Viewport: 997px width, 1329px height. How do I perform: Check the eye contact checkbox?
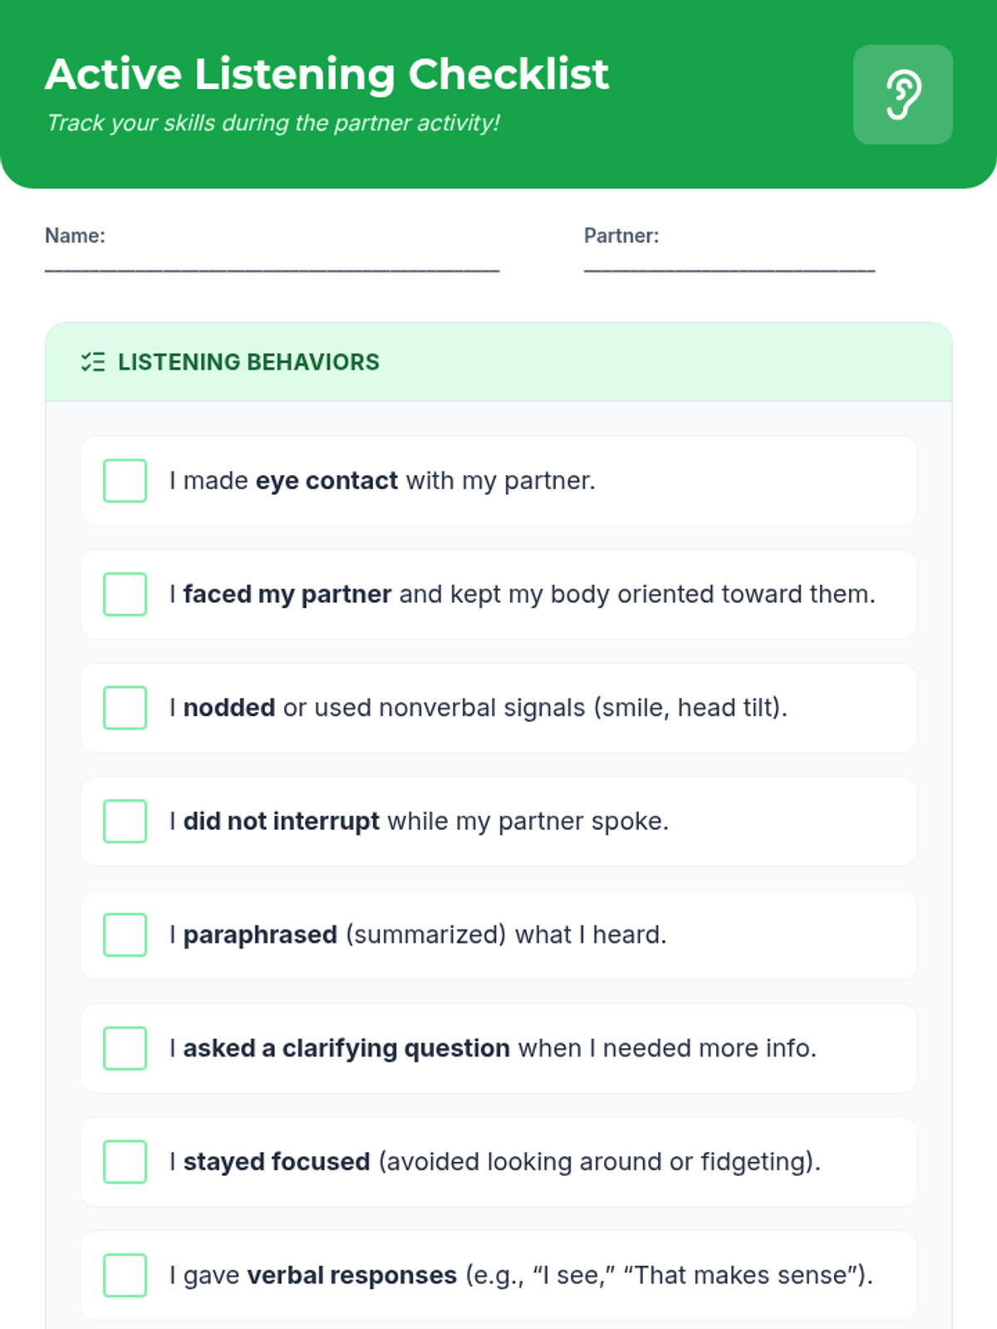(x=125, y=481)
